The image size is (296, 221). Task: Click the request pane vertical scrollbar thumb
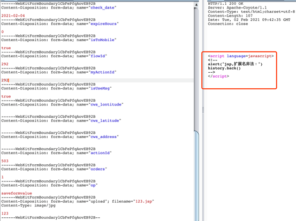pos(196,176)
